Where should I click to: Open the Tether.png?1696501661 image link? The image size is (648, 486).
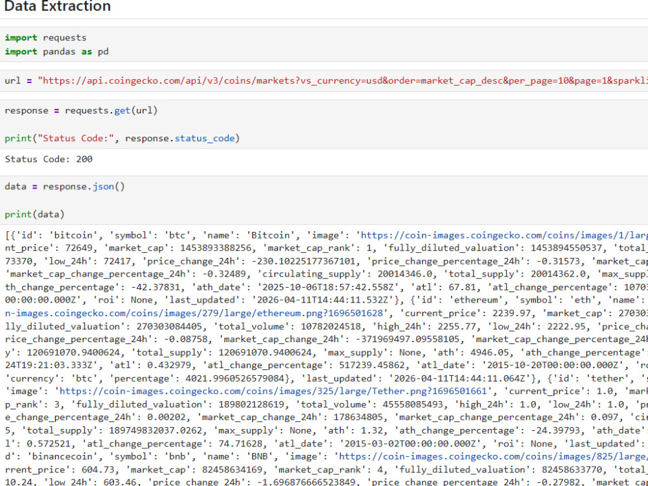[273, 391]
